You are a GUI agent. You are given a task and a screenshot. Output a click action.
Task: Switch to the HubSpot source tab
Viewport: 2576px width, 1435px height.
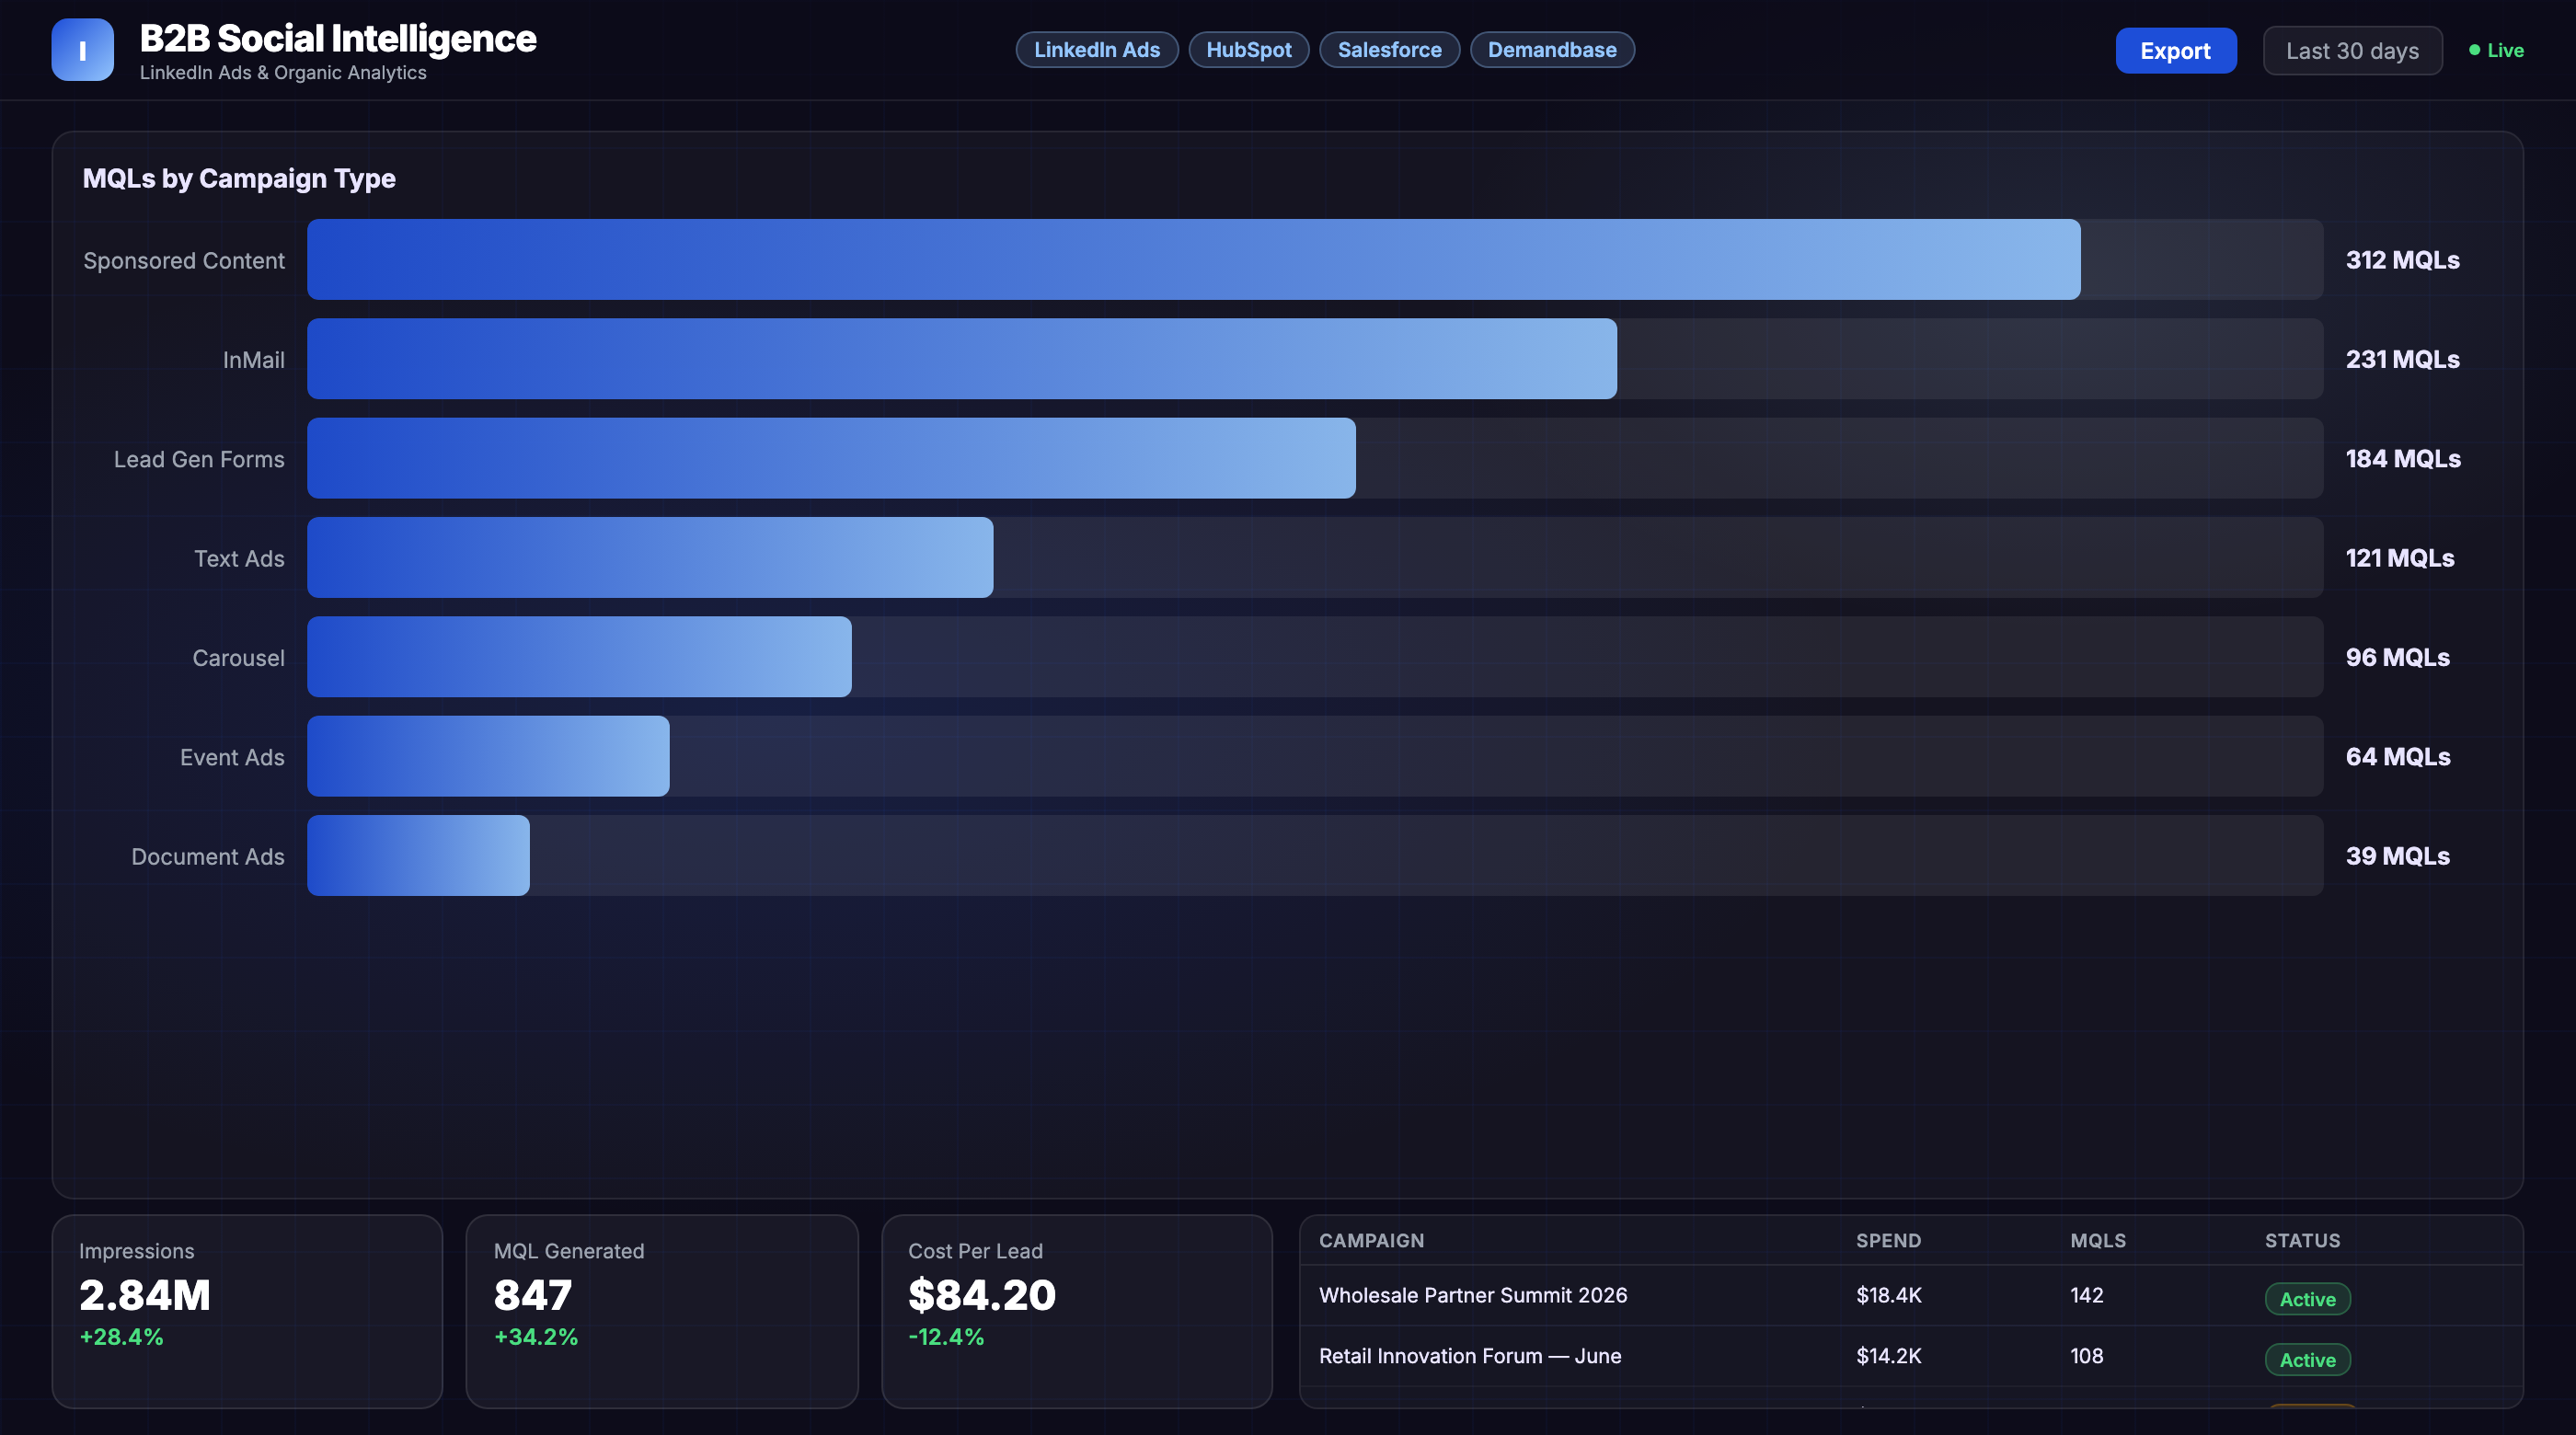[1248, 50]
